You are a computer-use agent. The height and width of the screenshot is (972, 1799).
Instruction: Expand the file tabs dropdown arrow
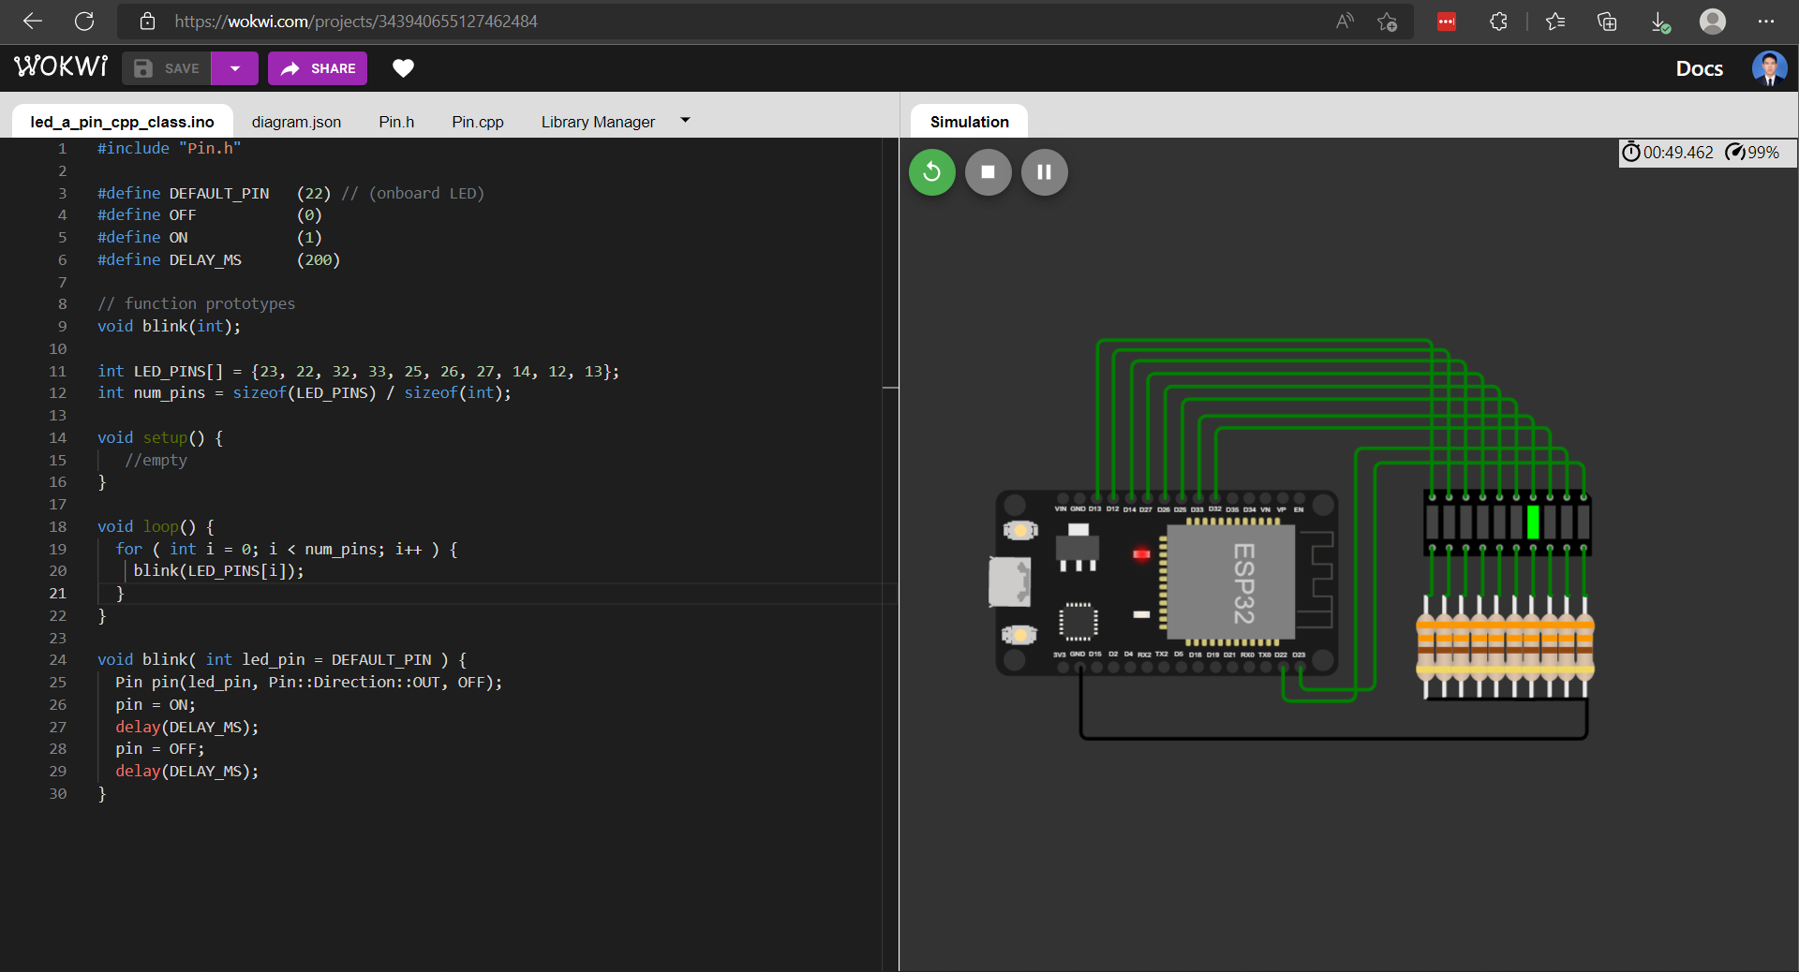[x=685, y=120]
